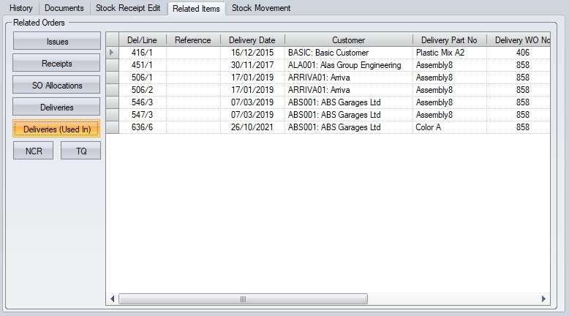Open the History tab

pos(20,8)
